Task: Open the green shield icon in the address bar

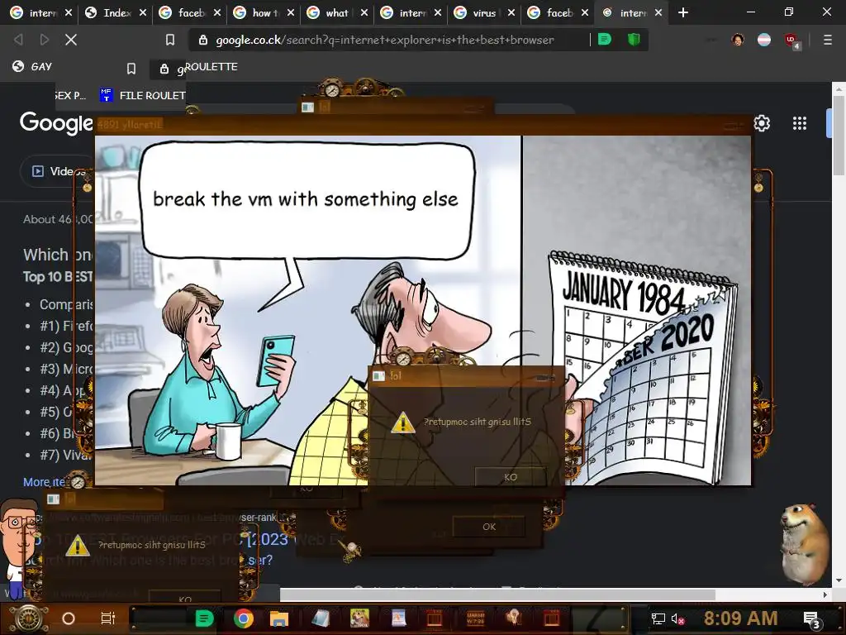Action: point(634,40)
